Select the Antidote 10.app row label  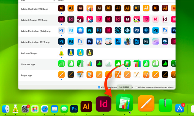[29, 53]
